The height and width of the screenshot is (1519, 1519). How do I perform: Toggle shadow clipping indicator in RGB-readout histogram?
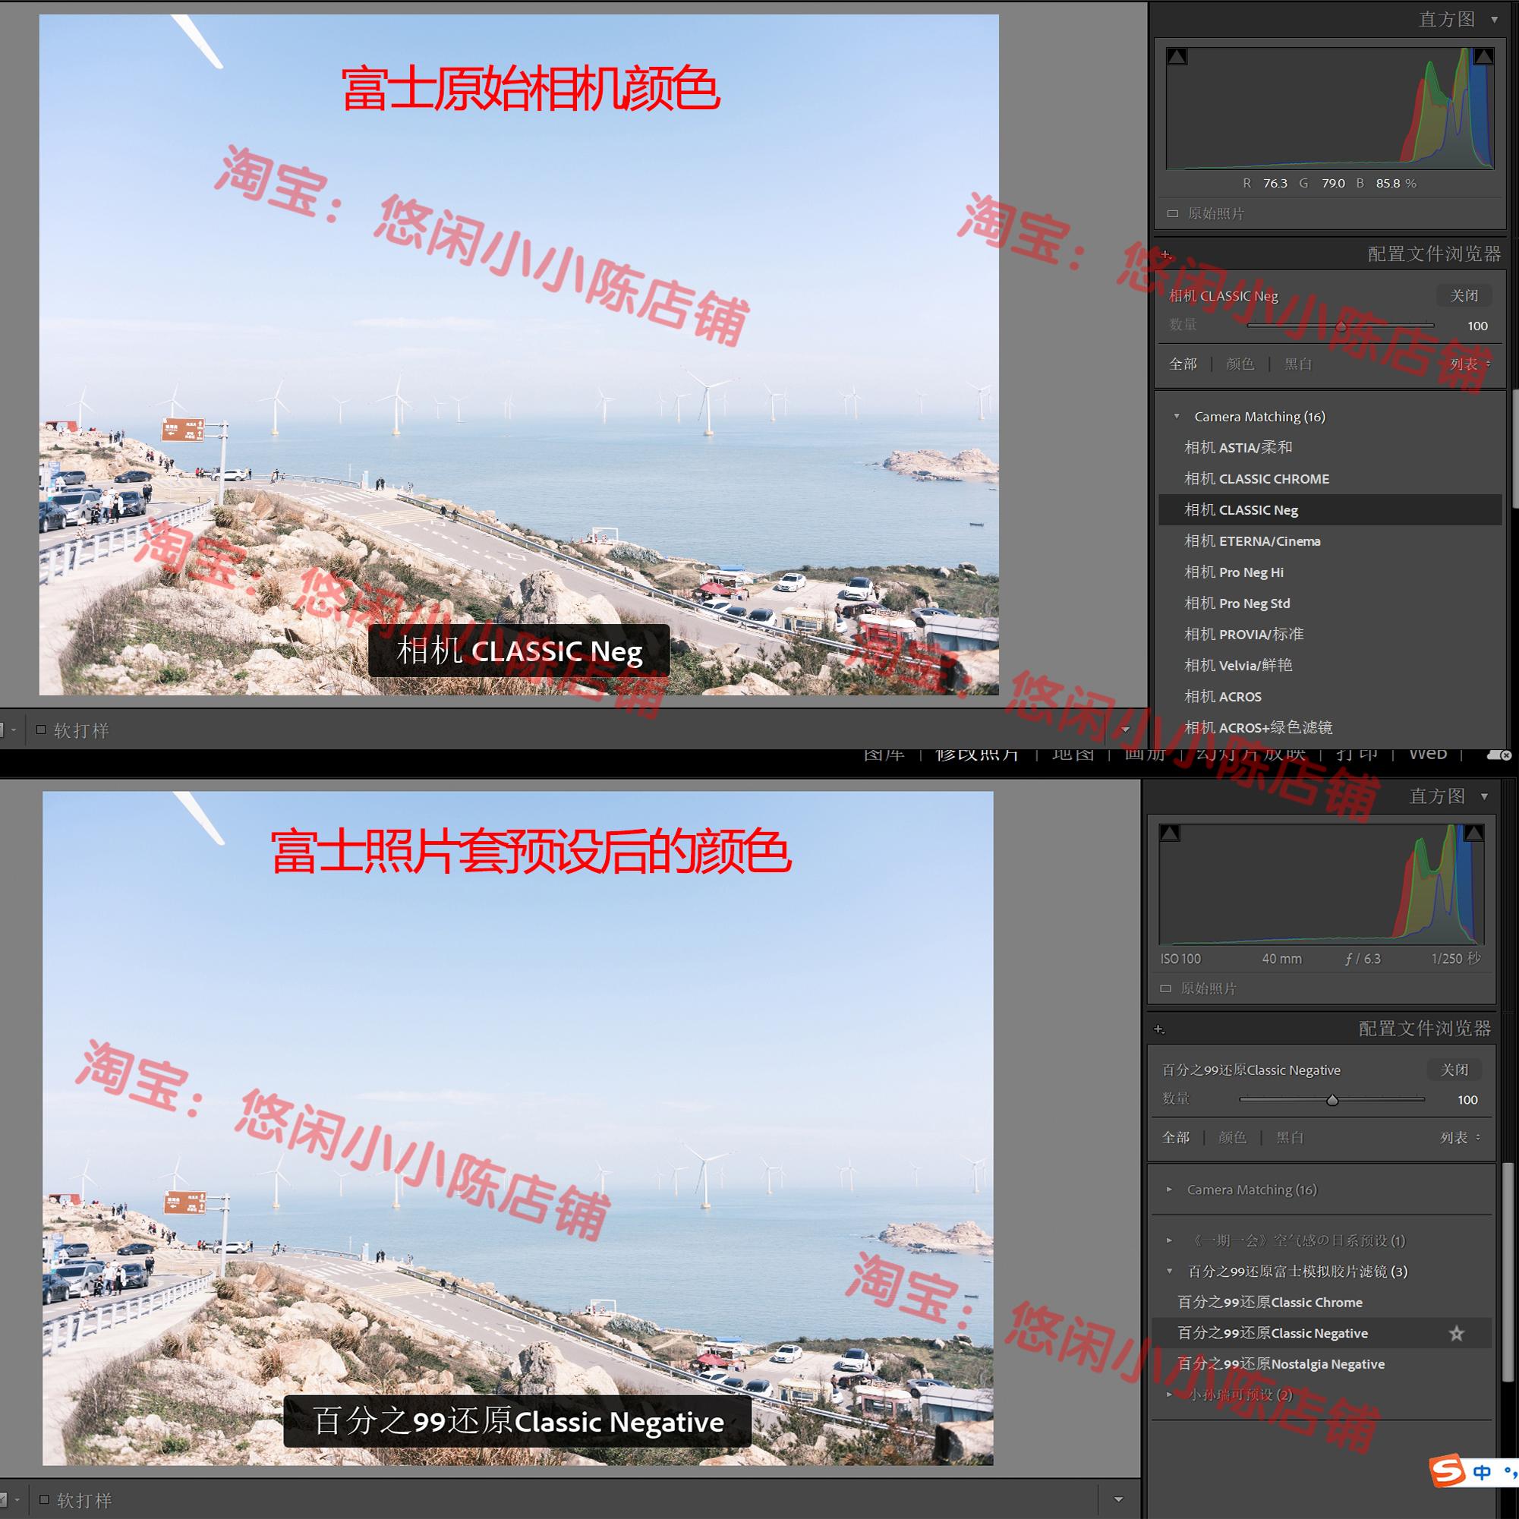coord(1177,57)
